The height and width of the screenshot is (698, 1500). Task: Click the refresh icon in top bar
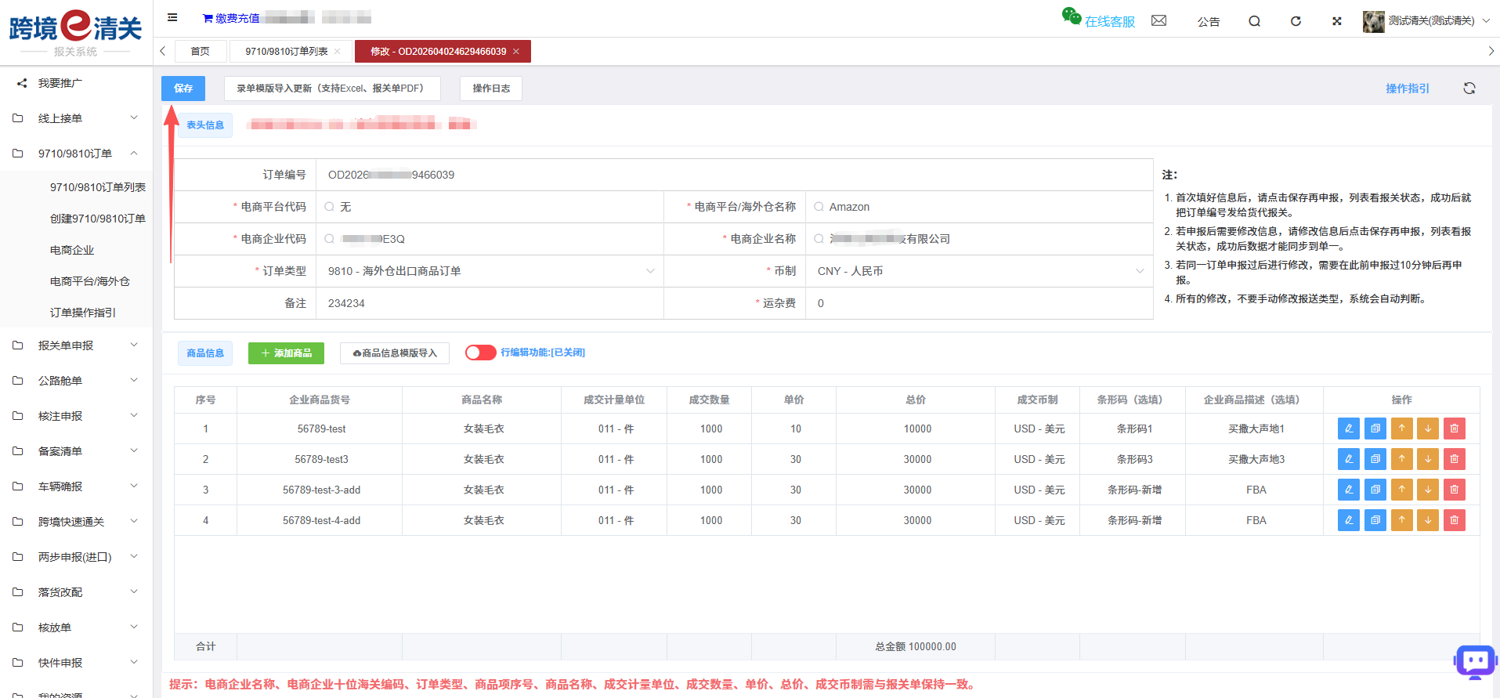click(1296, 21)
